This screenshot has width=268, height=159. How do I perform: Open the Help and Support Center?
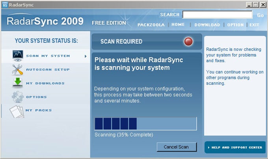click(235, 148)
